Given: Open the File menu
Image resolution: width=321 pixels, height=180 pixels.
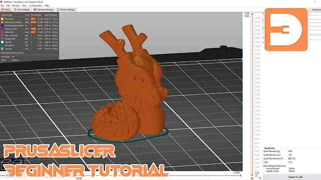Looking at the screenshot, I should pos(2,6).
